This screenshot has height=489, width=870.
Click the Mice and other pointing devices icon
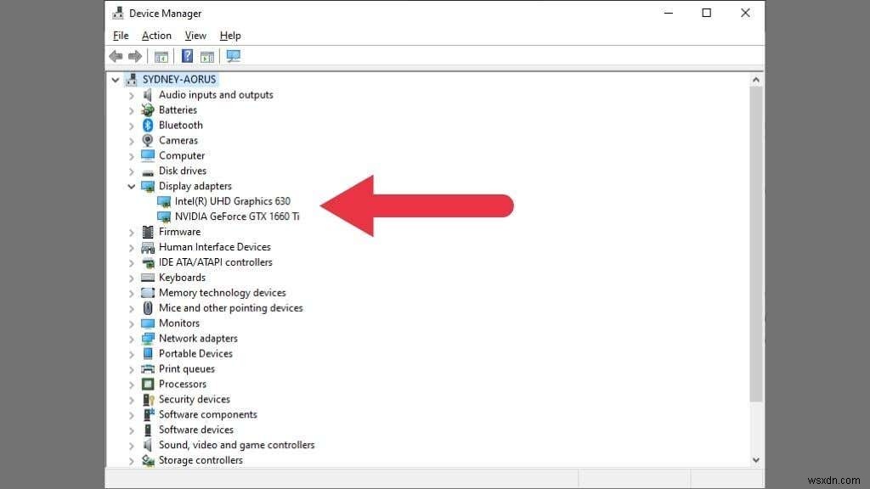point(148,307)
